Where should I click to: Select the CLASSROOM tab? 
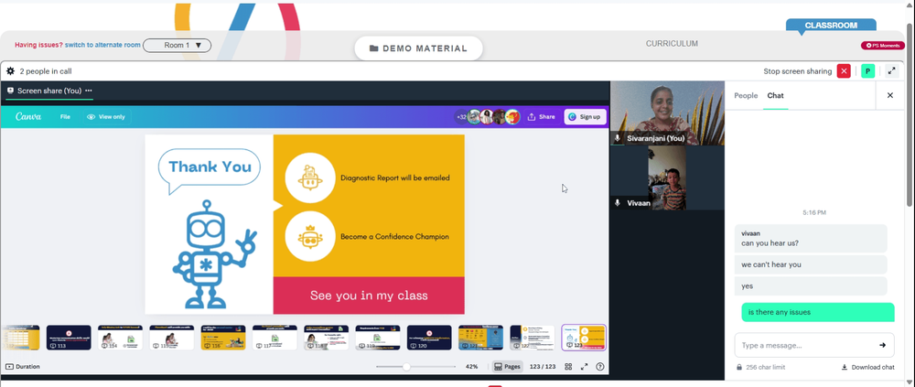(831, 26)
